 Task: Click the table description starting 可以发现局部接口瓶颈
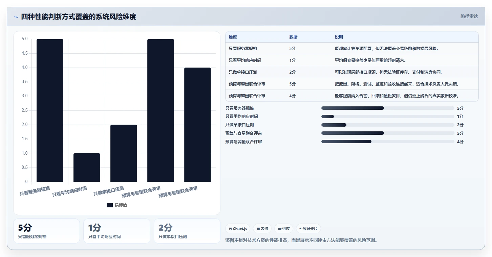click(x=389, y=72)
